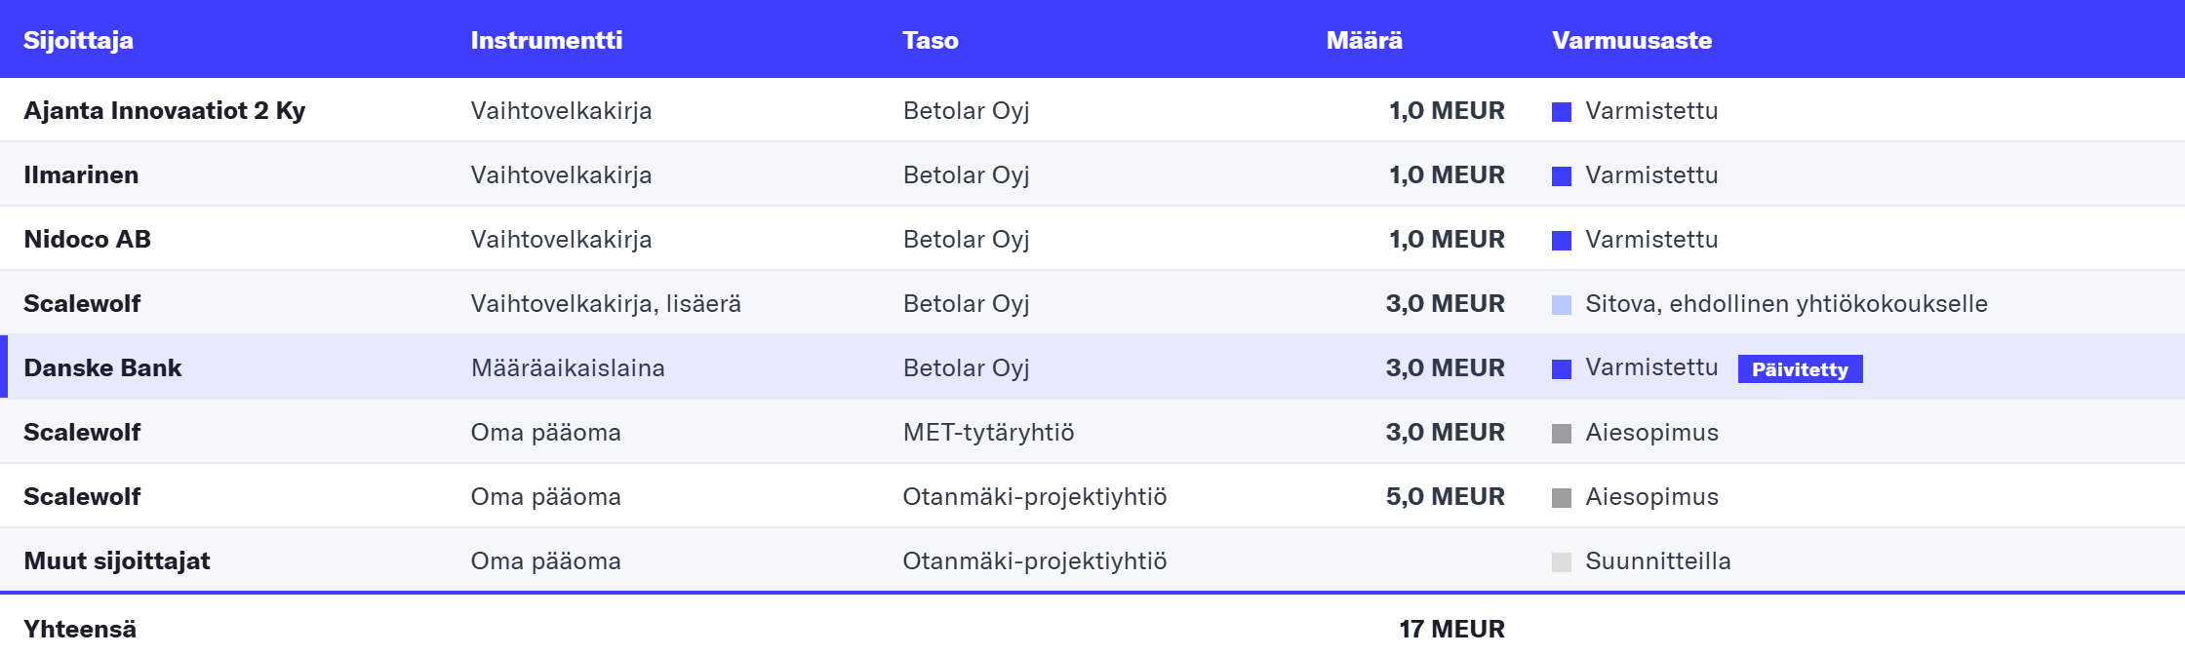Click the Instrumentti column header
Image resolution: width=2185 pixels, height=655 pixels.
tap(546, 40)
